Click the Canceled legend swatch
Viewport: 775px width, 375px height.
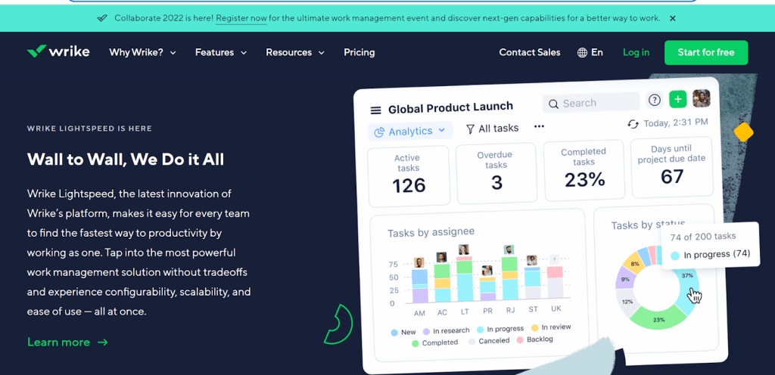pos(472,342)
